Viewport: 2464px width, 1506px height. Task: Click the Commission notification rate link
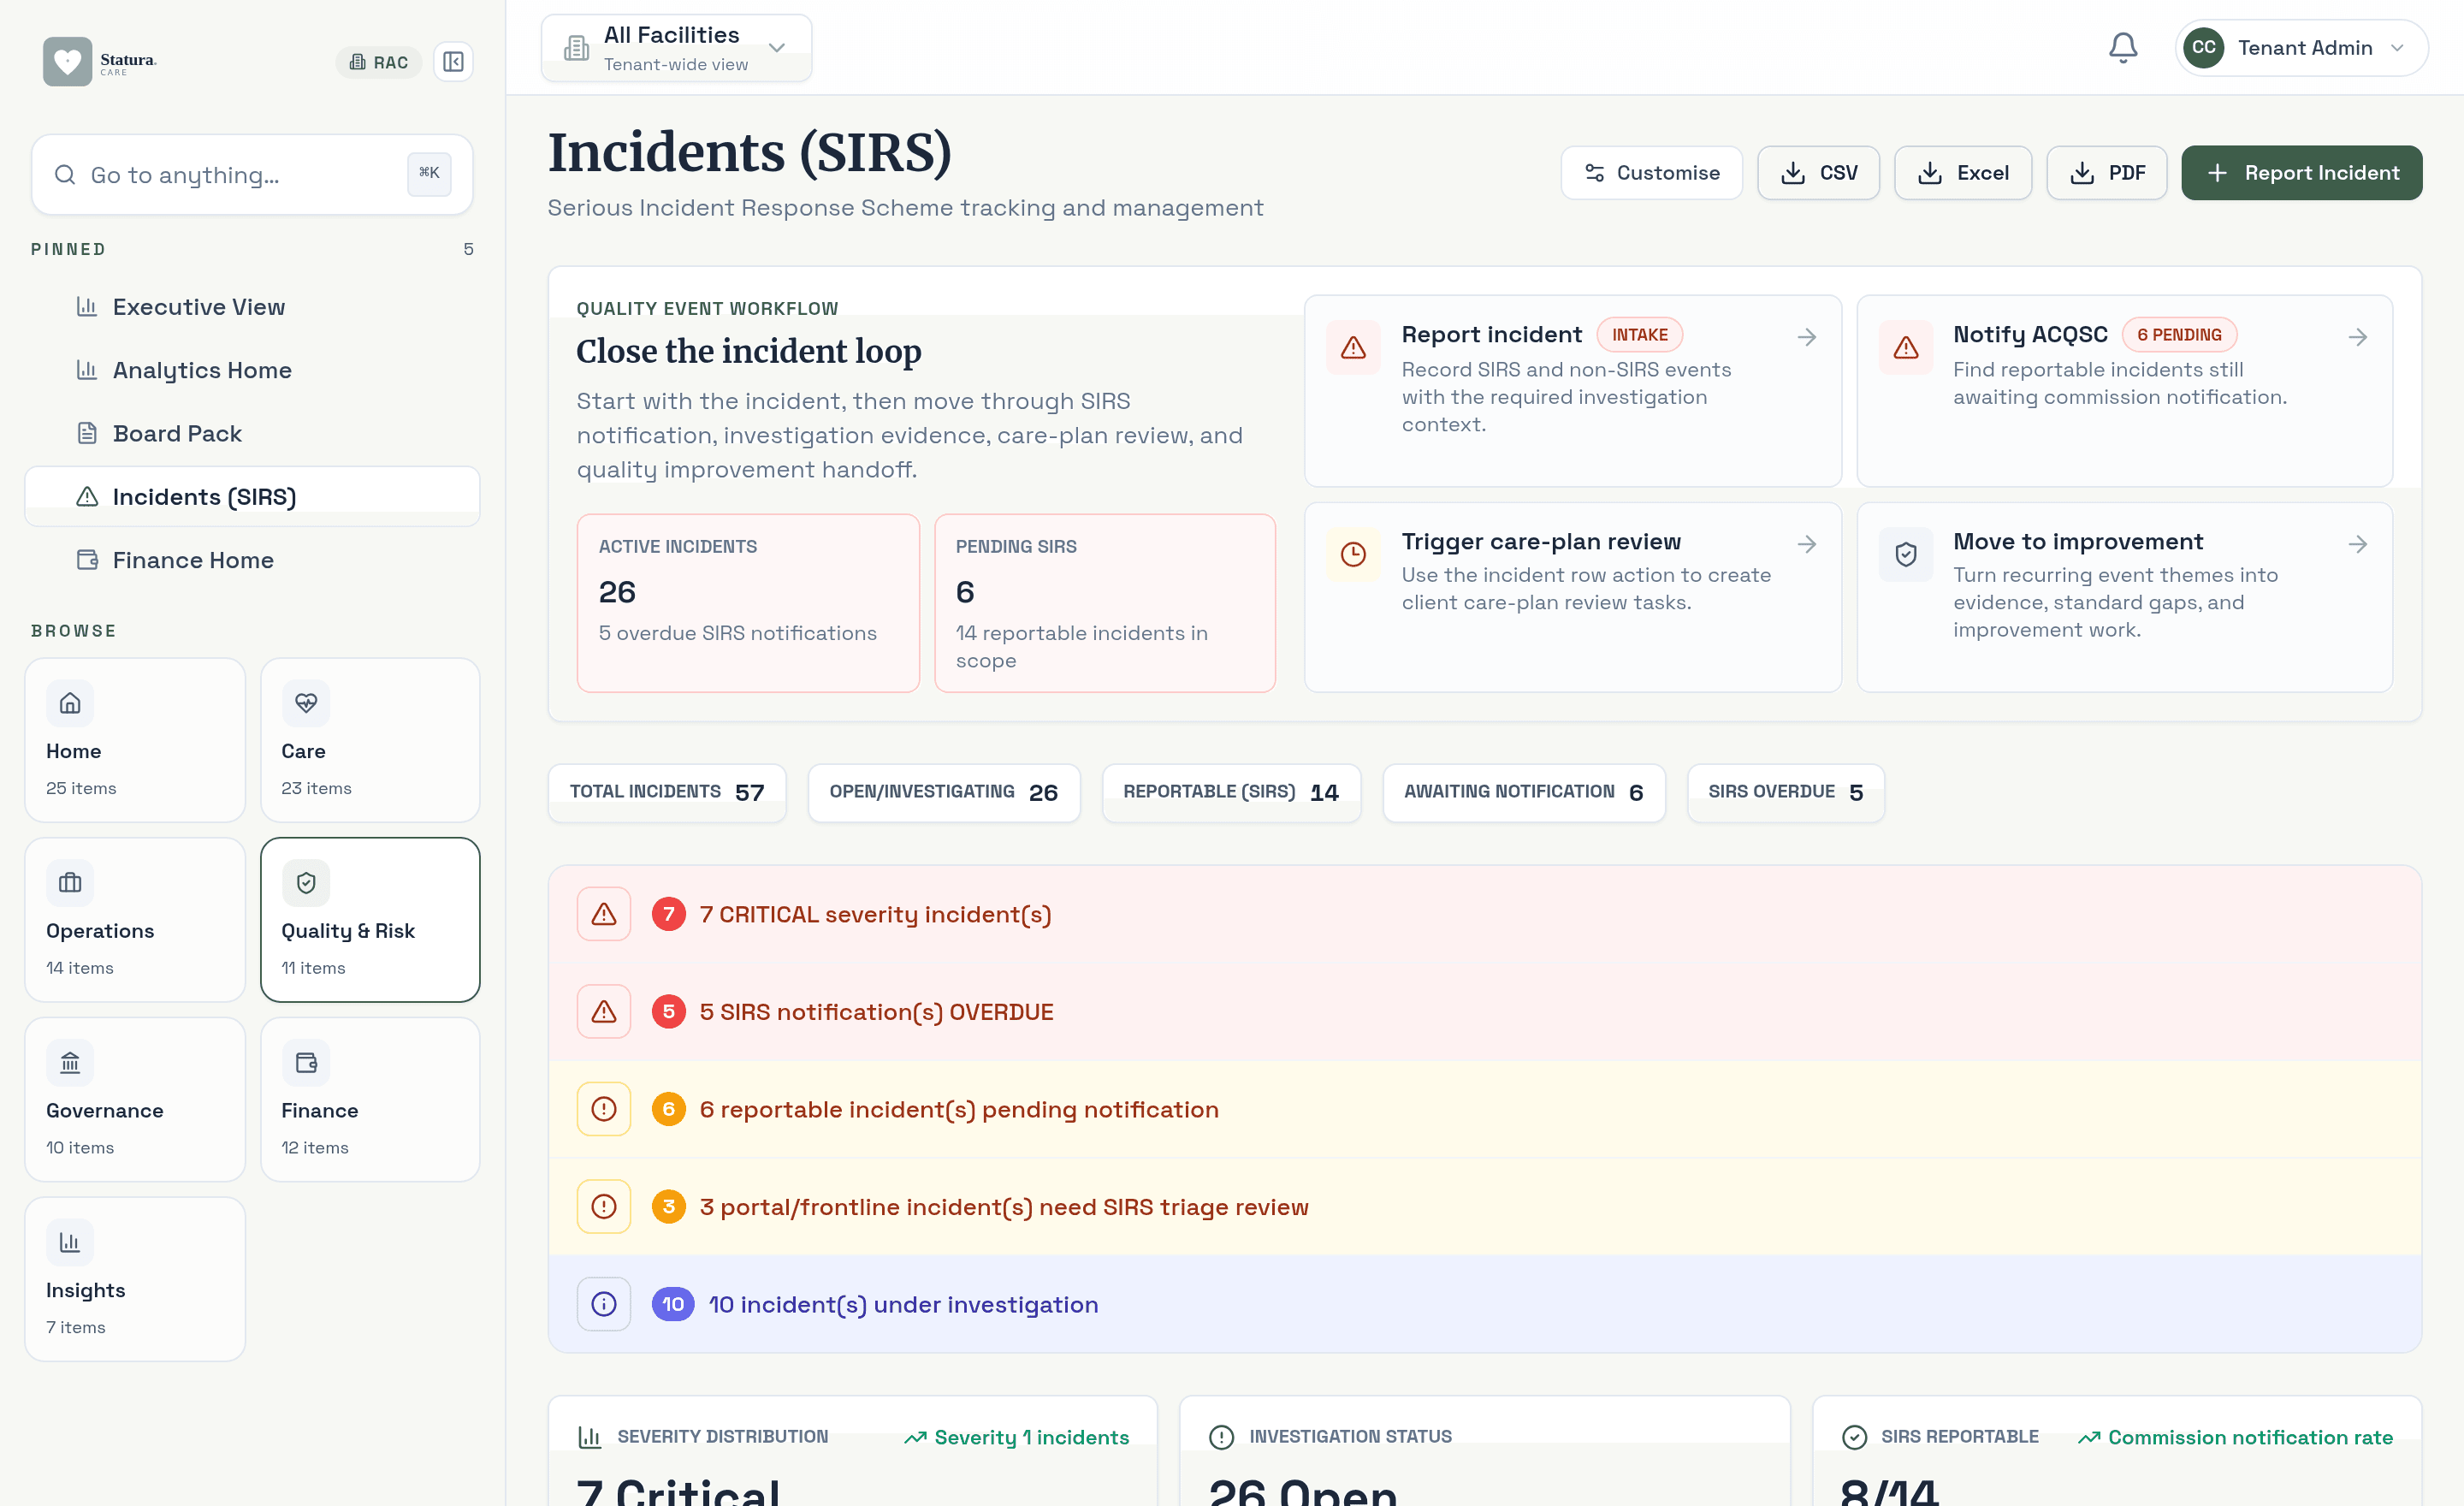click(x=2236, y=1437)
